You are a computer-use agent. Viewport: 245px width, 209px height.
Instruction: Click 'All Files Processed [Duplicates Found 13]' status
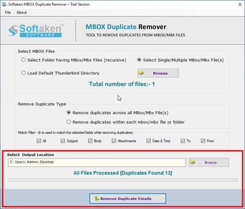(123, 173)
